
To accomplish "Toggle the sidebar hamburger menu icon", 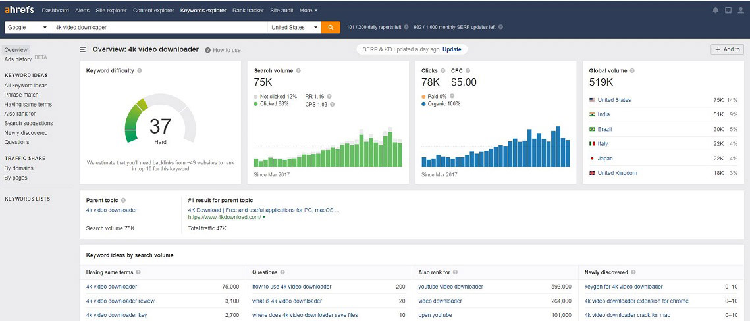I will pos(83,50).
